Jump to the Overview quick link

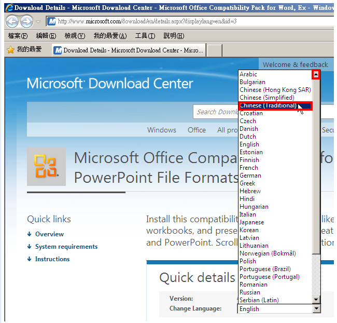[x=49, y=234]
